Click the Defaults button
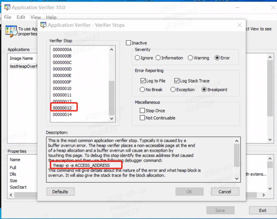The image size is (277, 219). click(60, 192)
